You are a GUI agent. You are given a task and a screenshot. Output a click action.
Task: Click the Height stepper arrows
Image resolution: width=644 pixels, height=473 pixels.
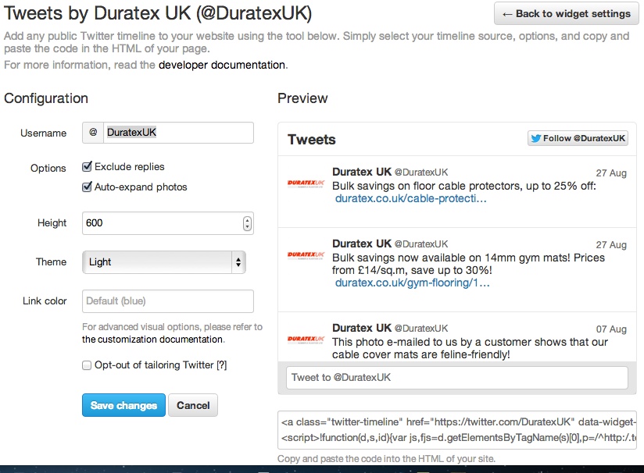pos(247,223)
